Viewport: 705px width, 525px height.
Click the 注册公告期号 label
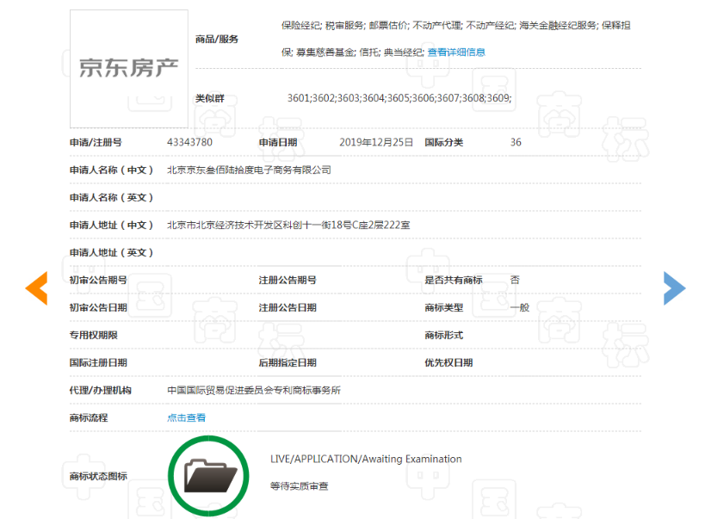(288, 280)
